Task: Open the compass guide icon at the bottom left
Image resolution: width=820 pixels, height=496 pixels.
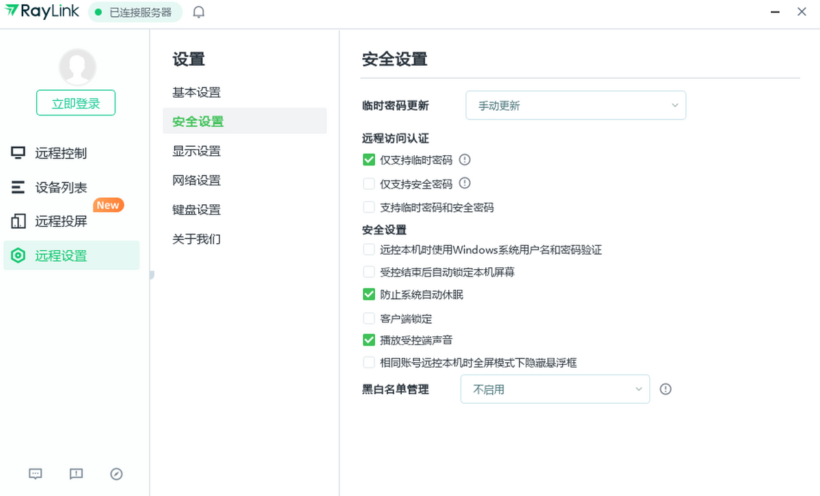Action: [x=116, y=473]
